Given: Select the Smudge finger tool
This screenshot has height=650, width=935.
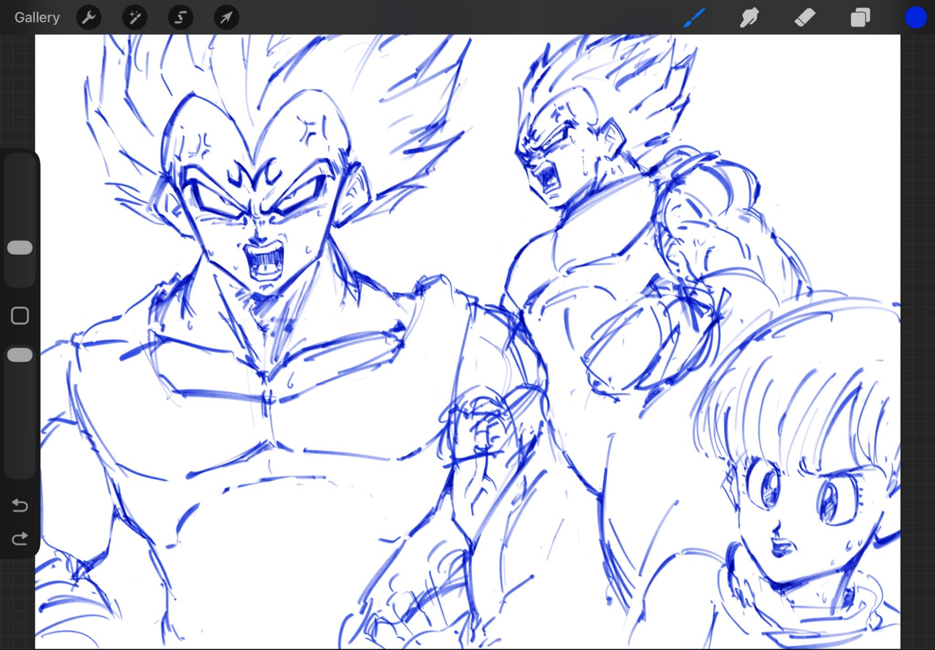Looking at the screenshot, I should pyautogui.click(x=749, y=18).
